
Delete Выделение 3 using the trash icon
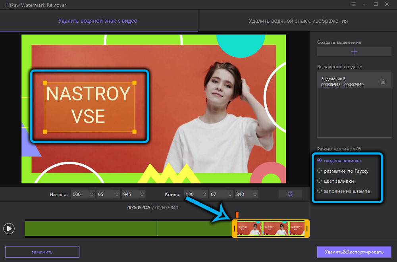tap(383, 81)
